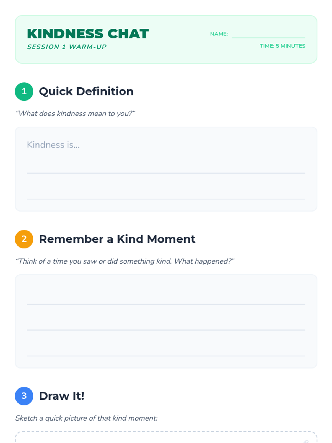The width and height of the screenshot is (332, 443).
Task: Click the 'Session 1 Warm-Up' subtitle
Action: [x=67, y=47]
